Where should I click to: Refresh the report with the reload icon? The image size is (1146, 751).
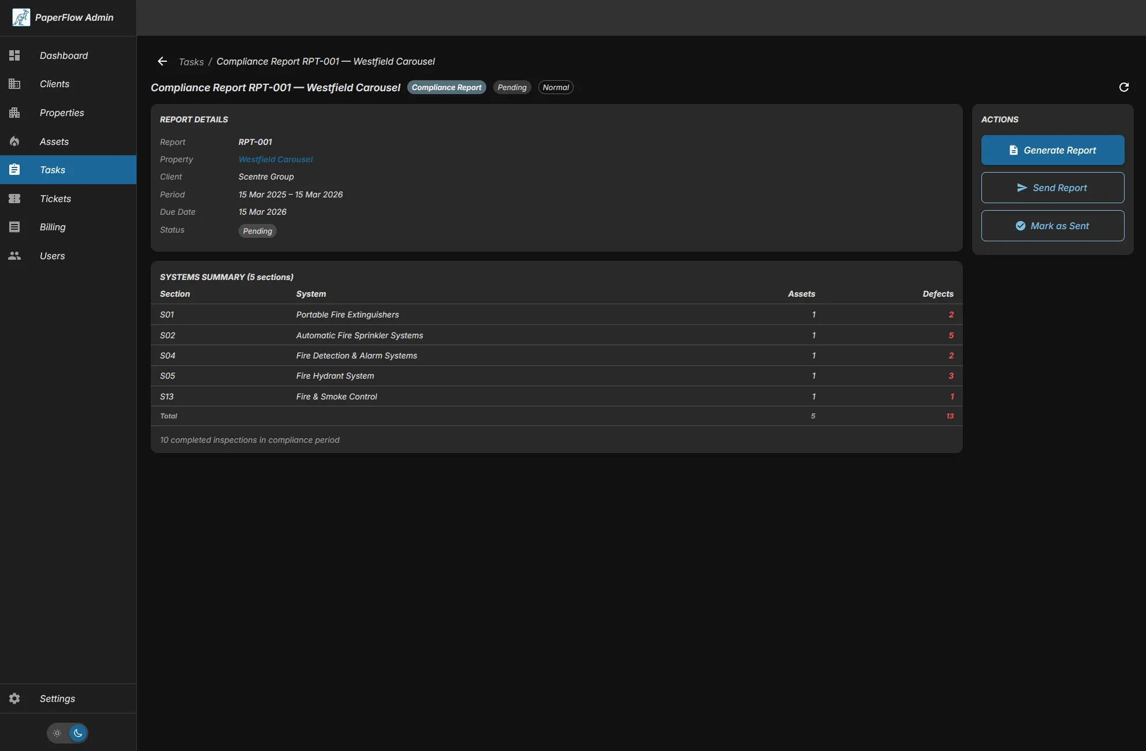1123,87
